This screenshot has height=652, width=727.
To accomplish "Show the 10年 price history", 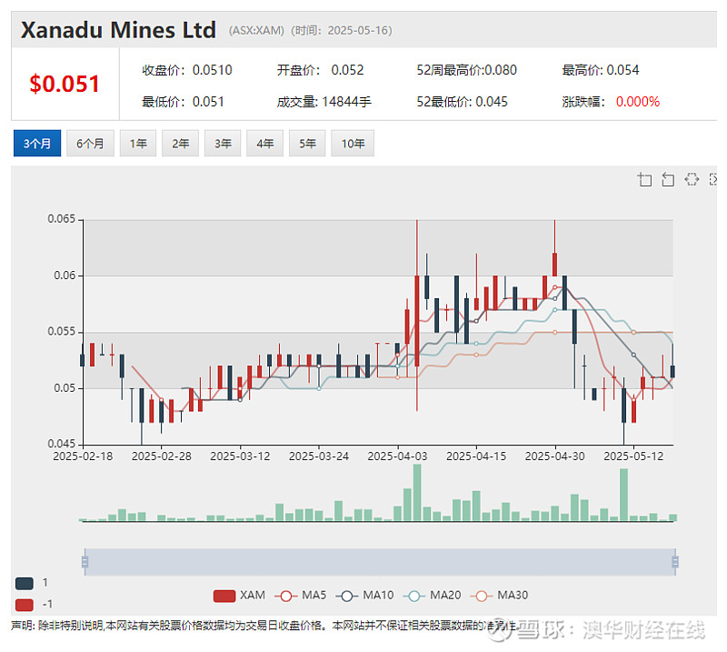I will pos(353,144).
